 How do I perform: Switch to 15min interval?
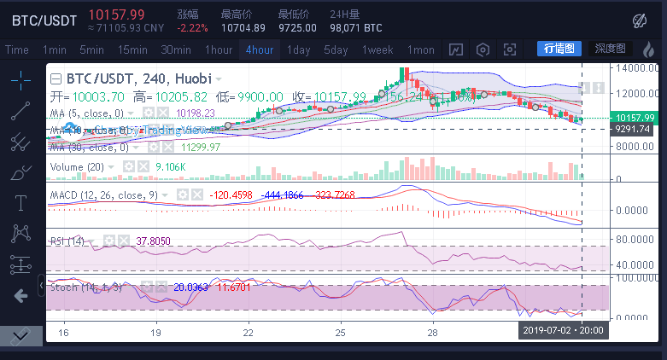tap(132, 49)
